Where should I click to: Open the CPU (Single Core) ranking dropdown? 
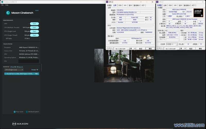point(14,70)
